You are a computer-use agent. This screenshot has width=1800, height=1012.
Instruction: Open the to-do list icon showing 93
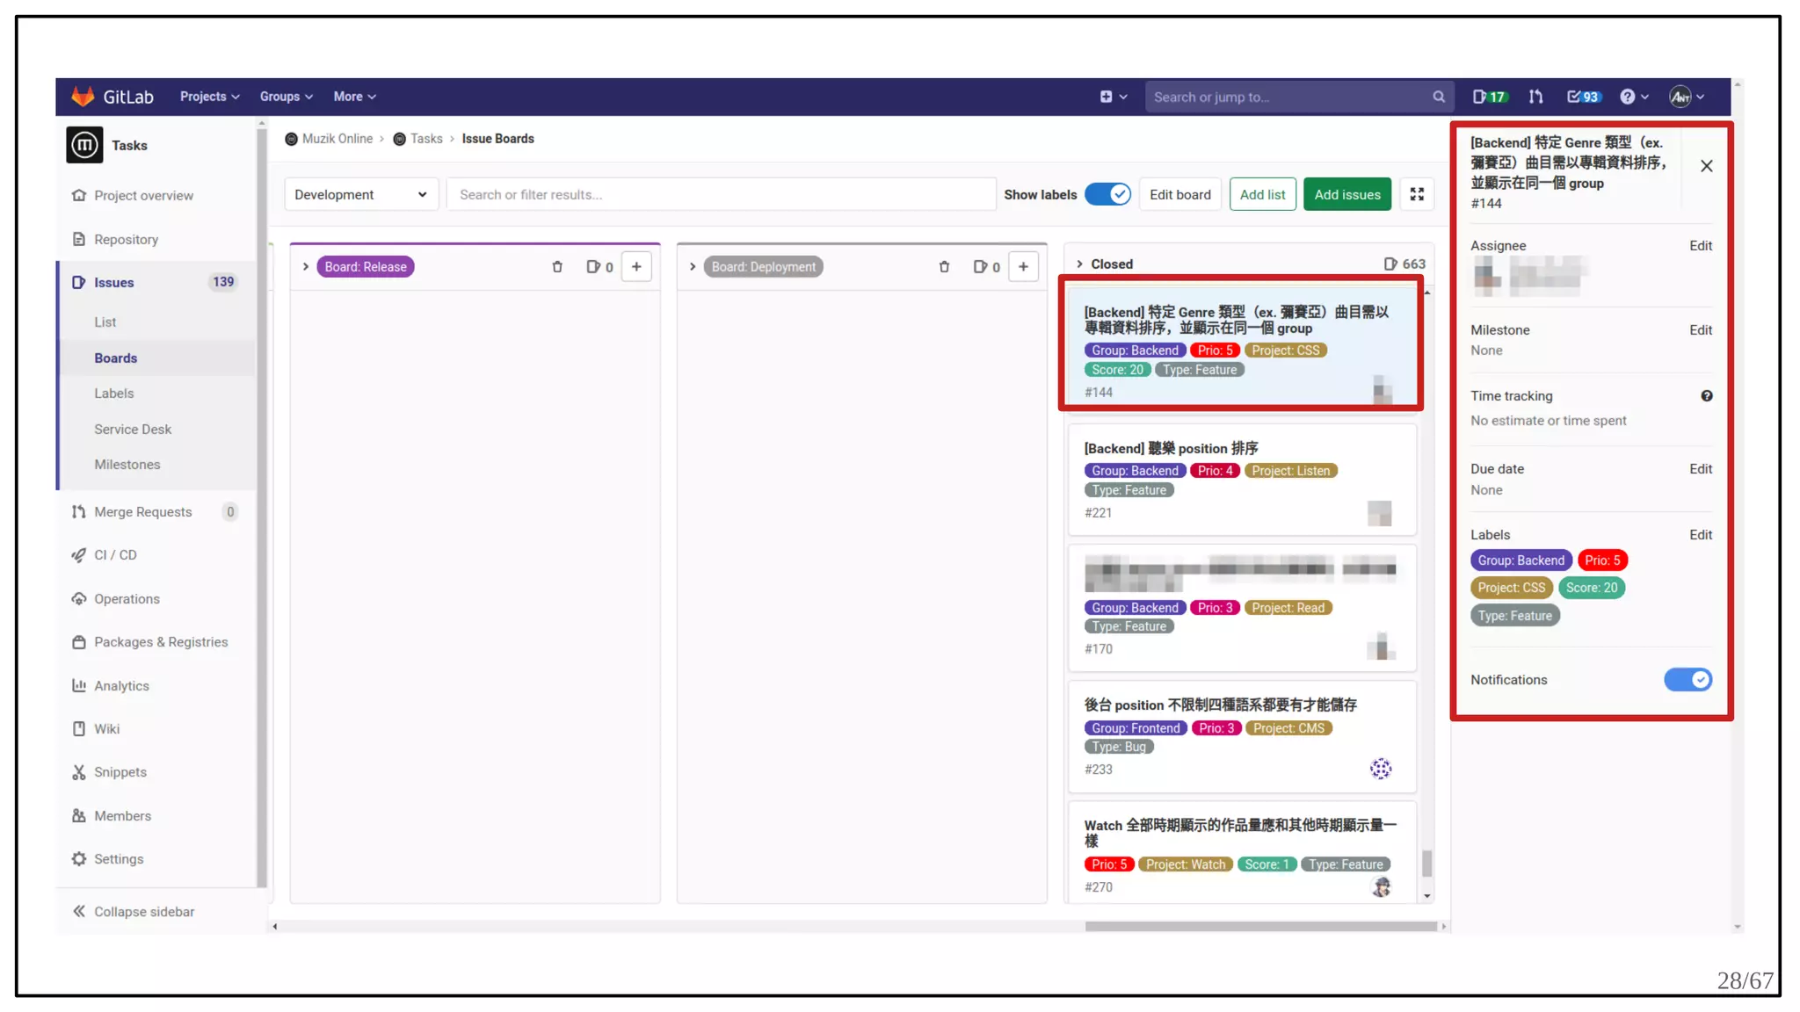(1584, 97)
